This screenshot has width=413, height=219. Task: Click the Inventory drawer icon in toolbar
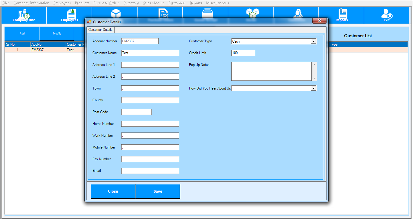point(208,13)
